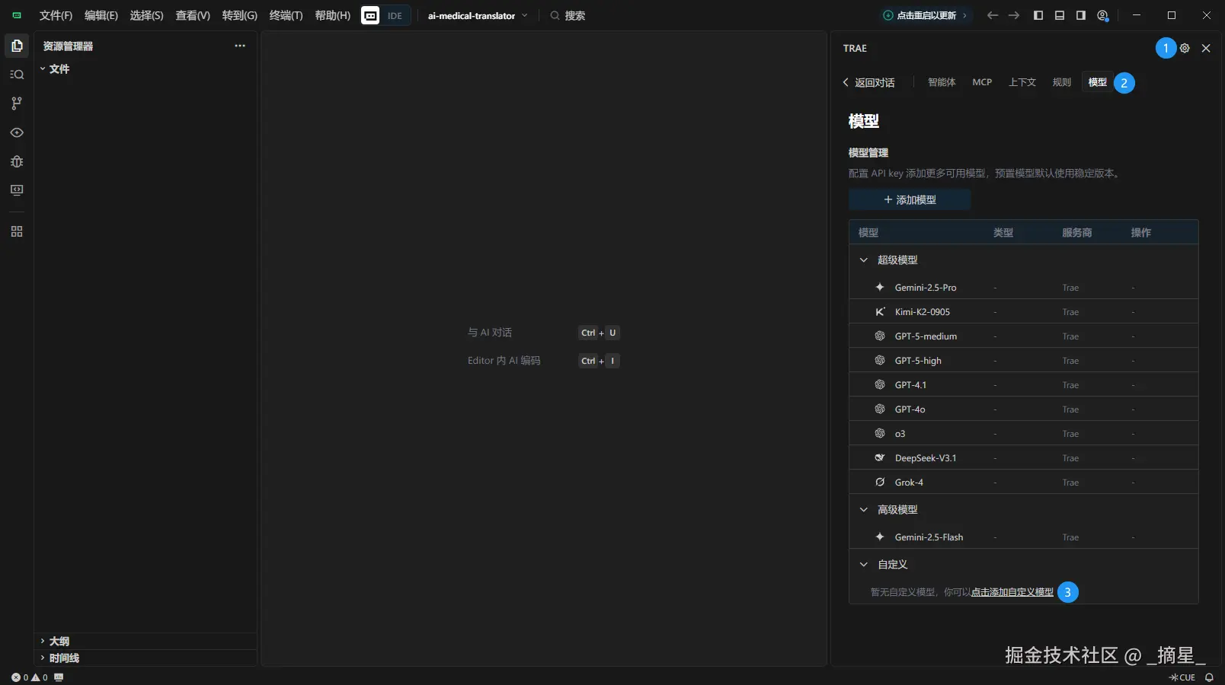Select the GPT-4.1 model row

click(1023, 384)
